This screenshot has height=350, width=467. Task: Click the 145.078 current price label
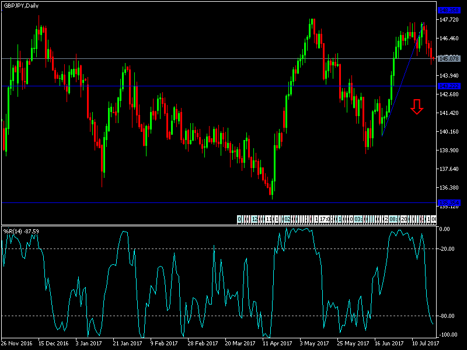click(x=449, y=59)
